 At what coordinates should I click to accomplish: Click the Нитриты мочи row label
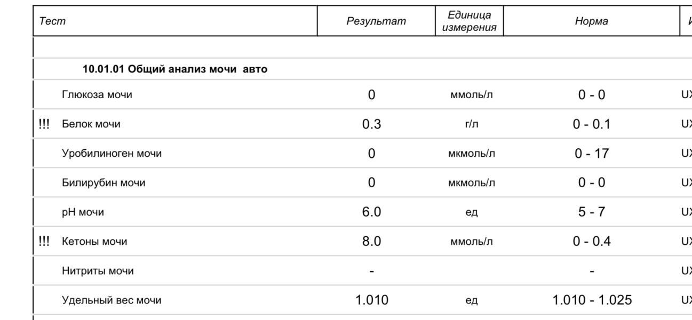pos(98,271)
